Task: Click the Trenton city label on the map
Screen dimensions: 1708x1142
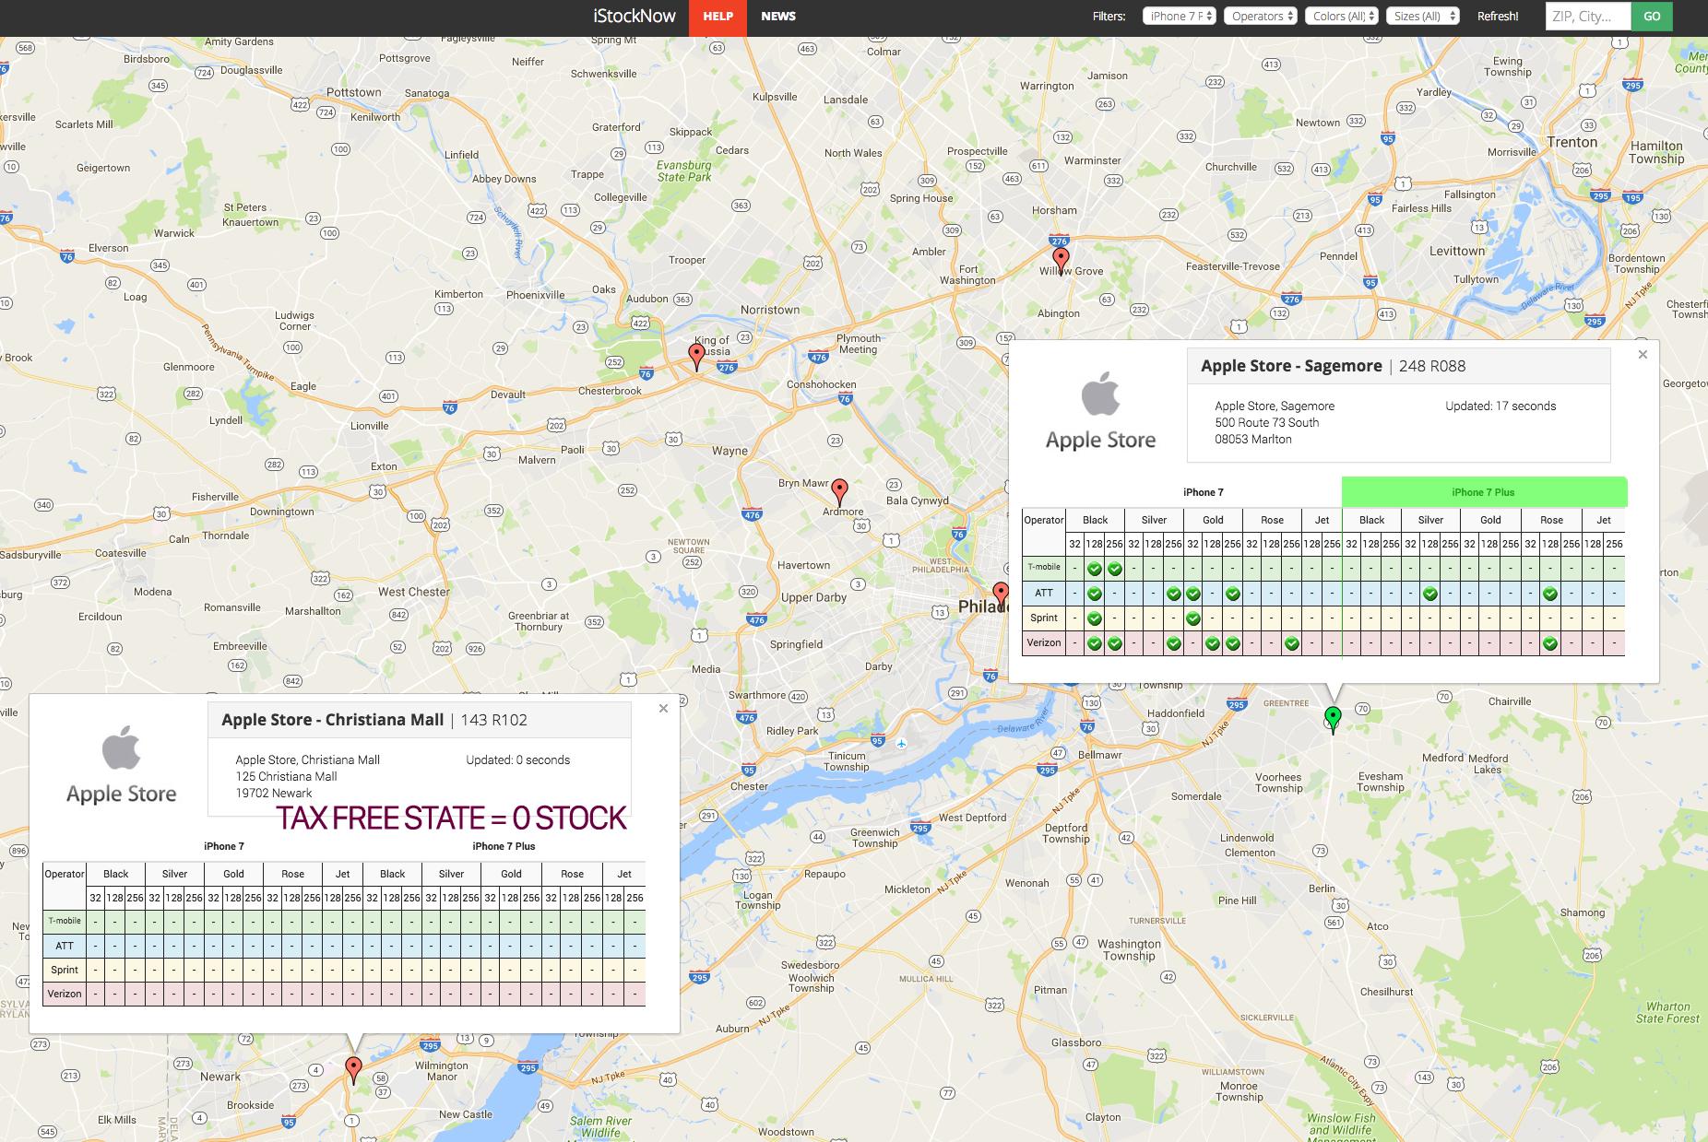Action: coord(1572,142)
